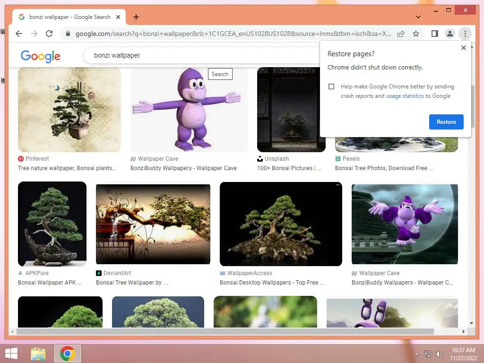Open File Explorer from the taskbar
The image size is (484, 363).
click(38, 354)
